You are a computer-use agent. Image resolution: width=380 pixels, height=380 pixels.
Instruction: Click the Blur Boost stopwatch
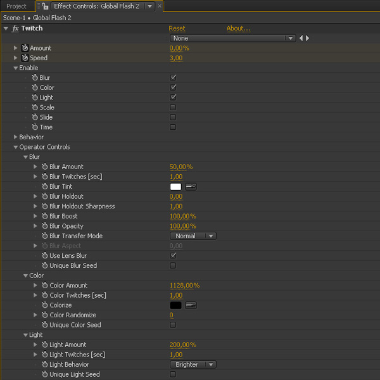(x=44, y=216)
